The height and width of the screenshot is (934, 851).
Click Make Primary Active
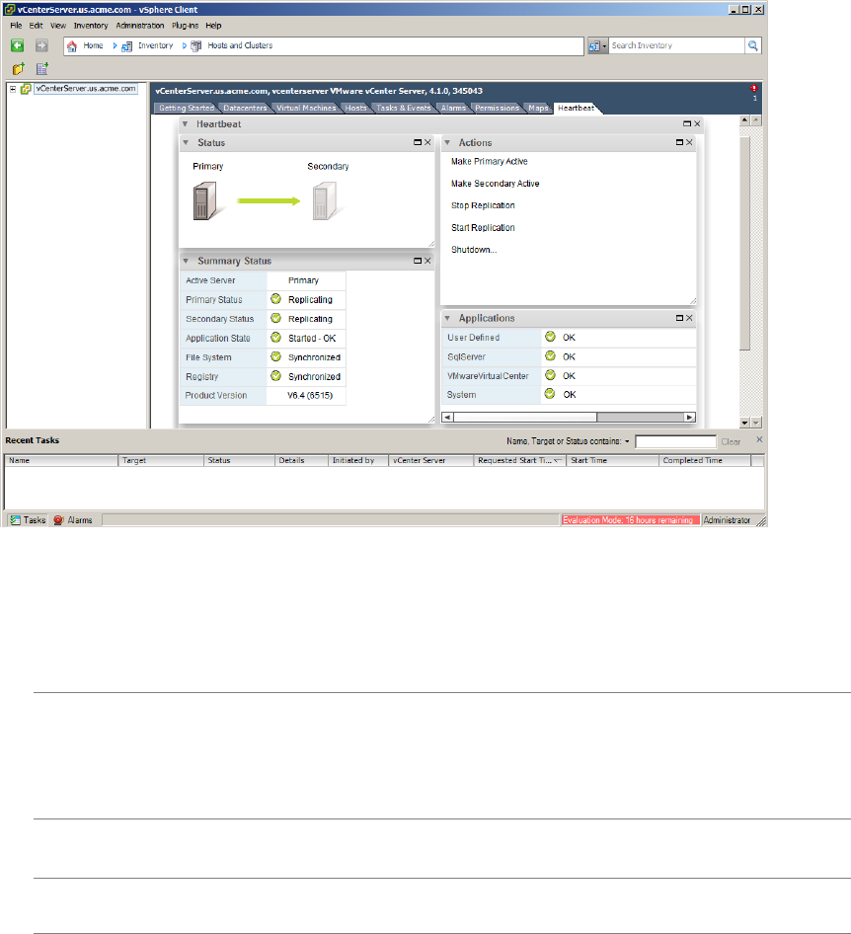490,161
